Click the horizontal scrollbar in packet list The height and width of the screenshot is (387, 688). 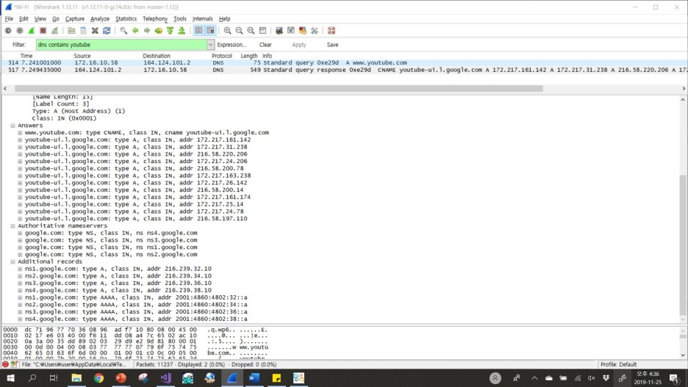pyautogui.click(x=279, y=89)
